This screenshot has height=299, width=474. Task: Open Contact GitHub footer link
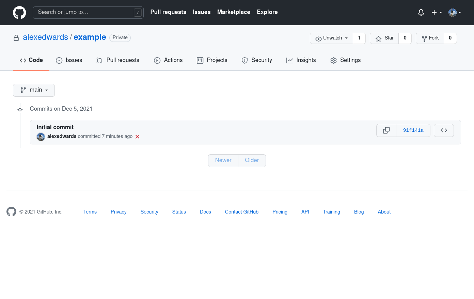pos(242,212)
